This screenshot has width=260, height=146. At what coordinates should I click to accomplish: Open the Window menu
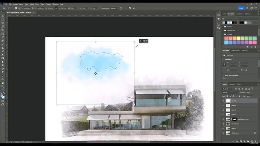(x=55, y=4)
